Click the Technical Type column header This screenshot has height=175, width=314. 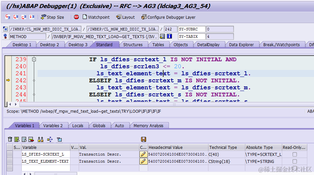coord(227,148)
